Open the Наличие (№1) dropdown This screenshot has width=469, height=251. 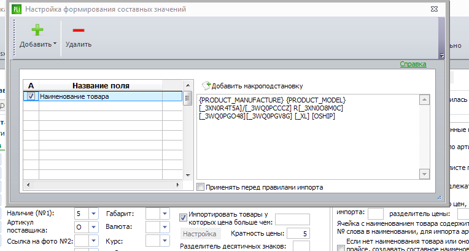[x=94, y=214]
